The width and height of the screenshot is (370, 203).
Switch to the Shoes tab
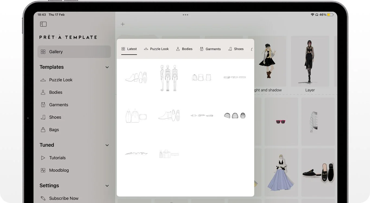(x=236, y=49)
